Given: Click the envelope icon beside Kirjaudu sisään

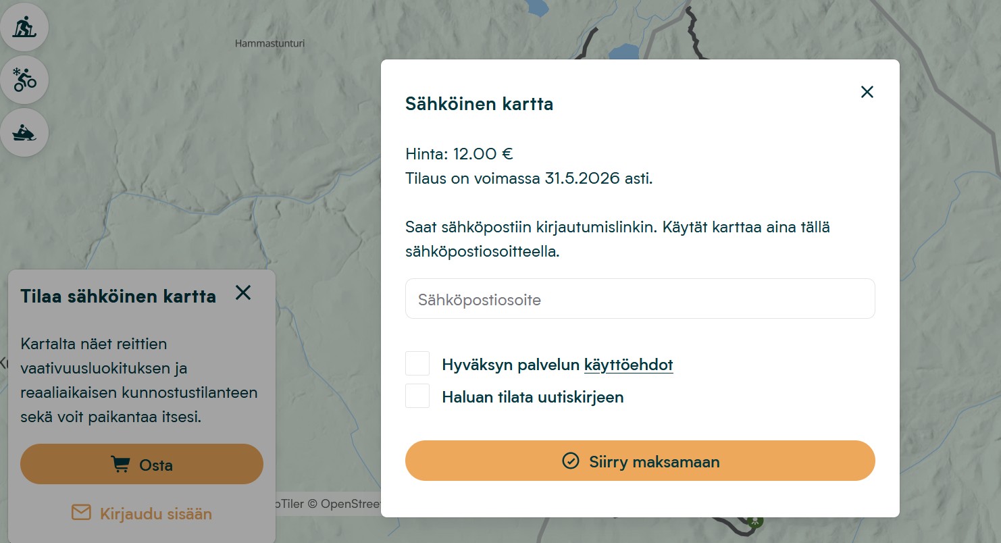Looking at the screenshot, I should pyautogui.click(x=81, y=513).
